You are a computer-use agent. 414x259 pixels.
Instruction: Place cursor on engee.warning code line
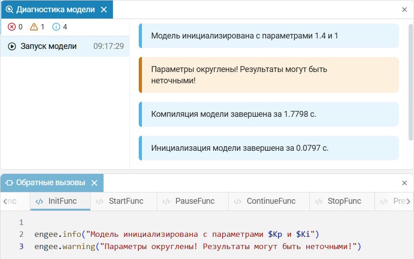coord(197,247)
